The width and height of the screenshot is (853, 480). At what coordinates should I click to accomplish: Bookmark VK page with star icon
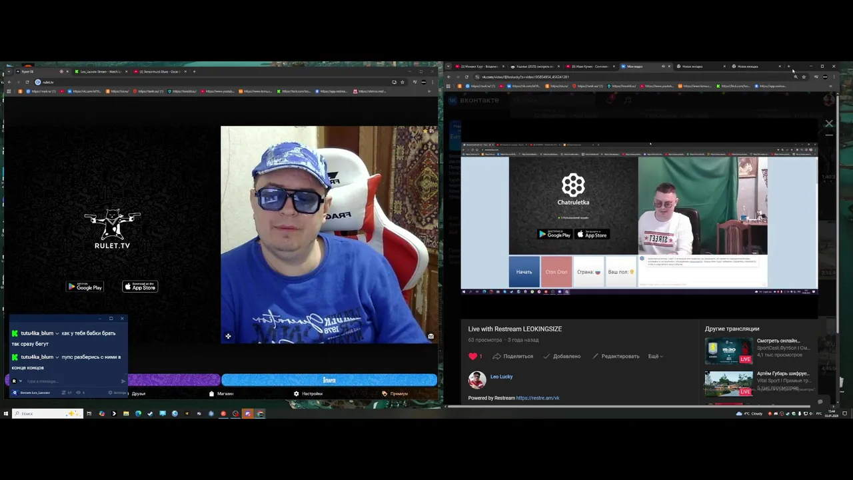click(x=804, y=77)
